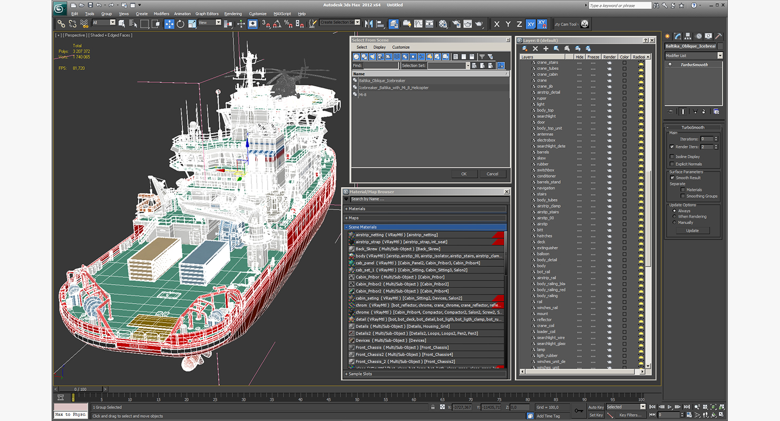
Task: Activate the Select and Move tool
Action: point(170,24)
